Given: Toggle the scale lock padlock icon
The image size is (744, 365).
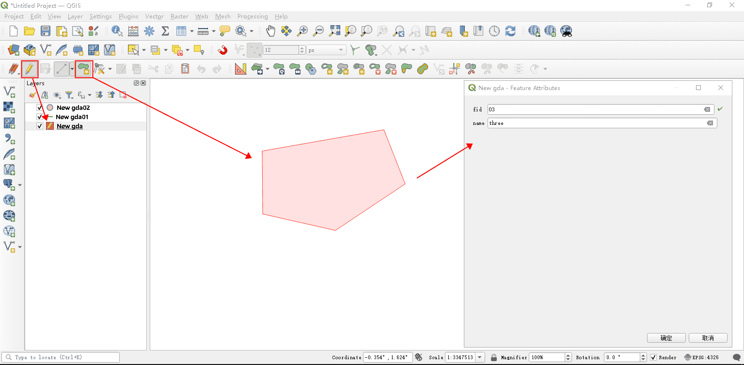Looking at the screenshot, I should pos(493,357).
